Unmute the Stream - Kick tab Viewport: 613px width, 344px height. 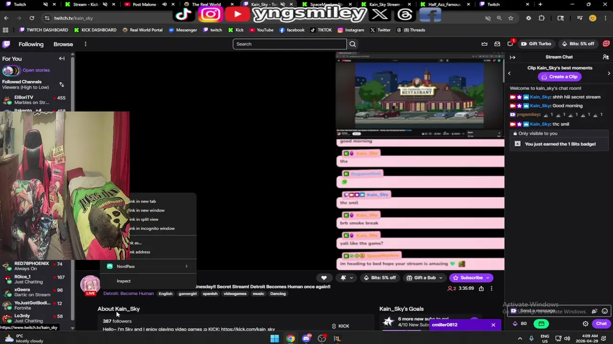[x=105, y=4]
